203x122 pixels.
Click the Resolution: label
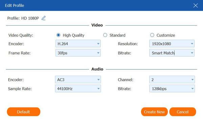click(128, 44)
